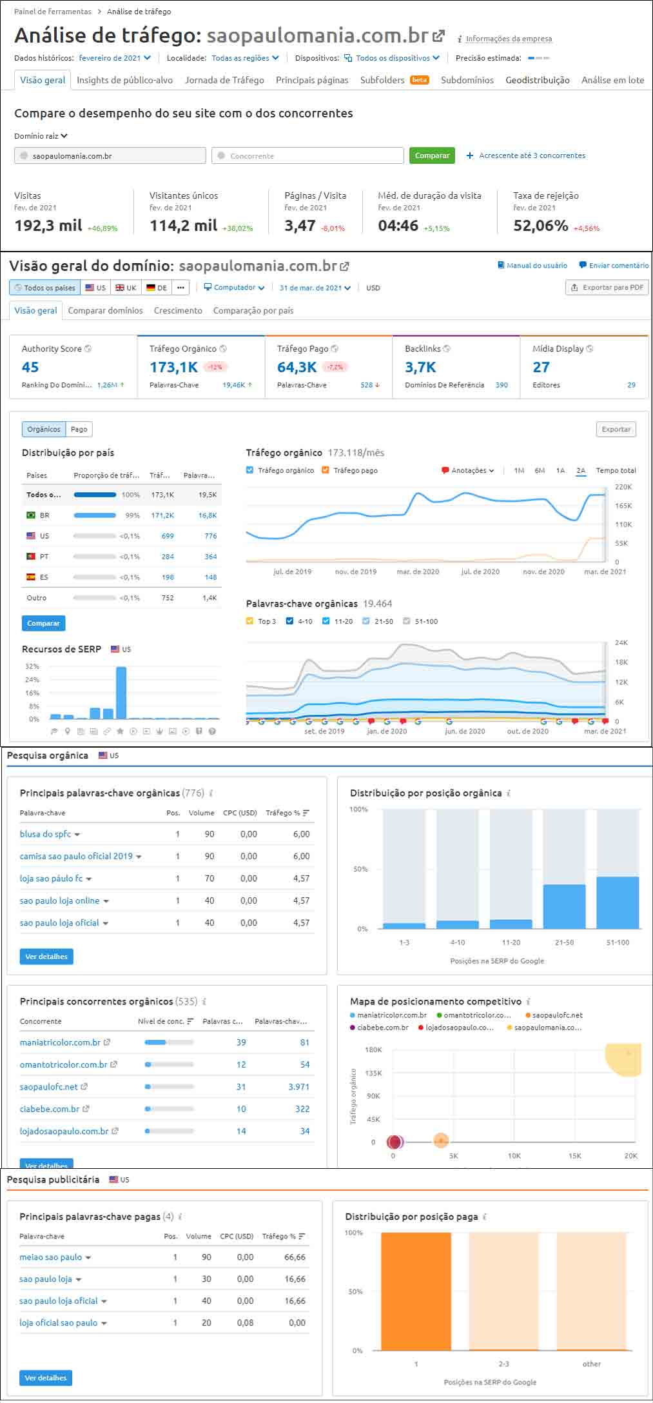Click info icon beside Mapa de posicionamento competitivo
The image size is (653, 1403).
pyautogui.click(x=528, y=1002)
